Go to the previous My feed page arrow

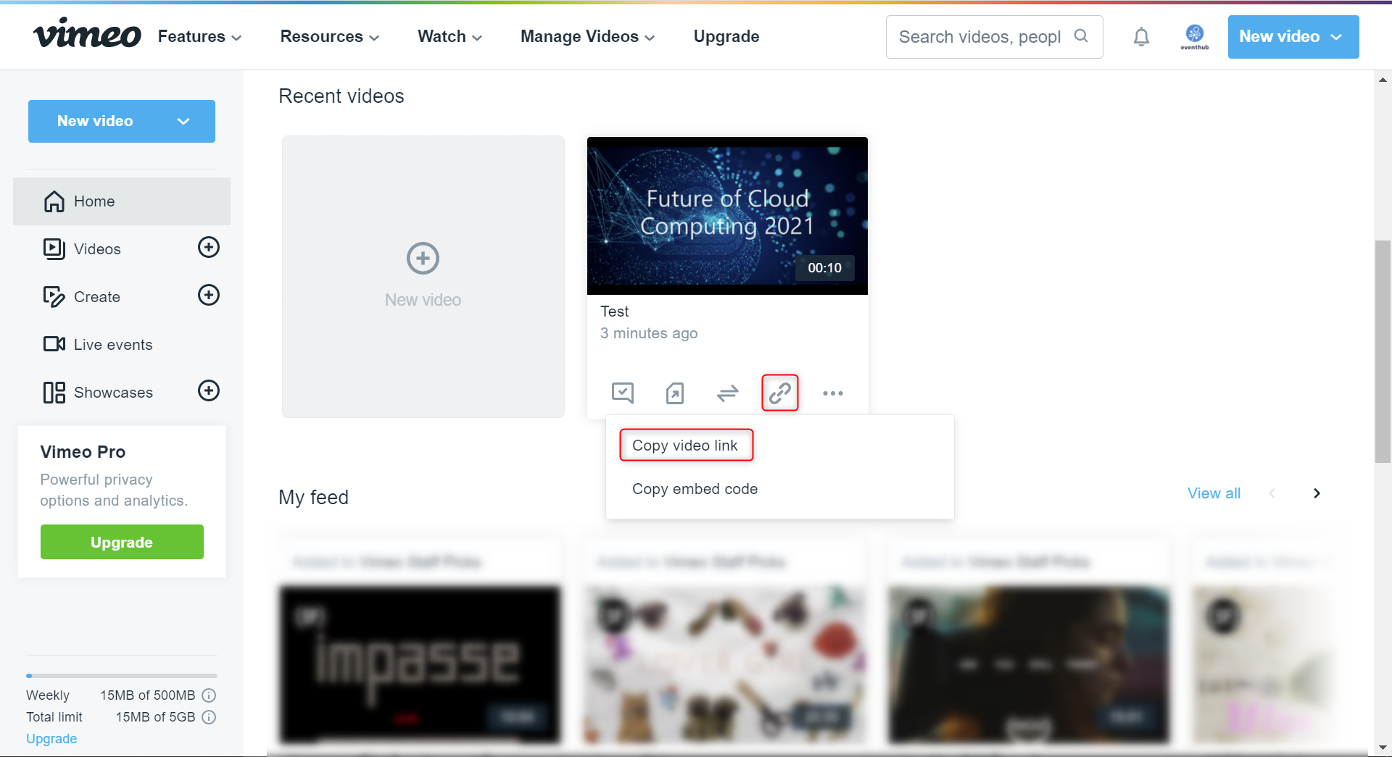point(1272,493)
